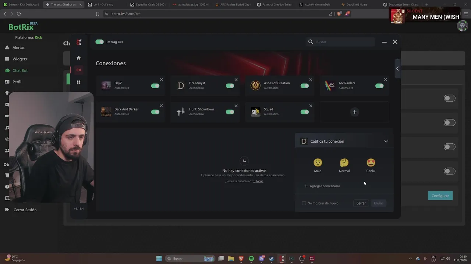
Task: Click the bookmark icon in address bar
Action: point(98,14)
